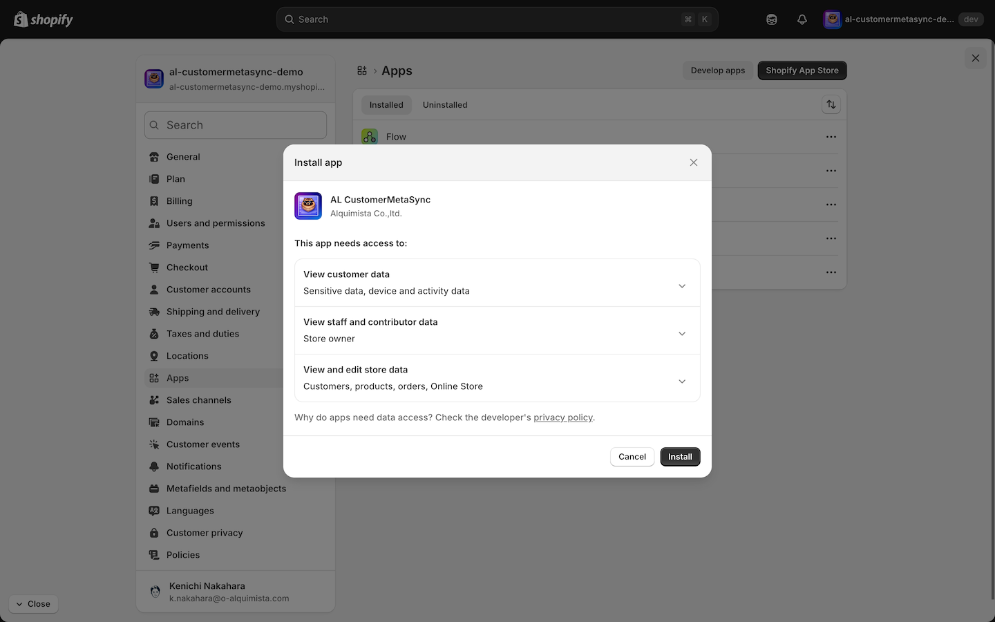Click the General store icon in the sidebar
The height and width of the screenshot is (622, 995).
(x=154, y=157)
